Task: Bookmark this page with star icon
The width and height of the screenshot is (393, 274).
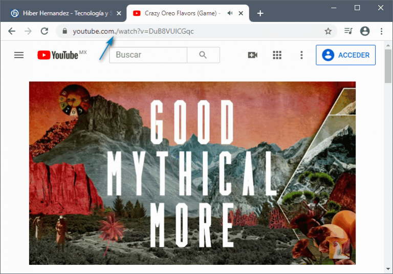Action: coord(328,31)
